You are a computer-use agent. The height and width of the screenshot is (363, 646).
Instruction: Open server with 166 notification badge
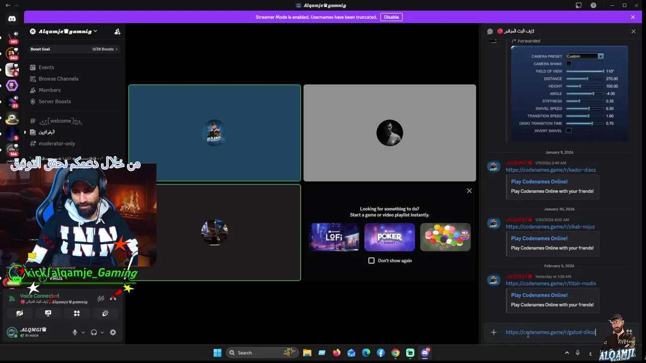12,150
